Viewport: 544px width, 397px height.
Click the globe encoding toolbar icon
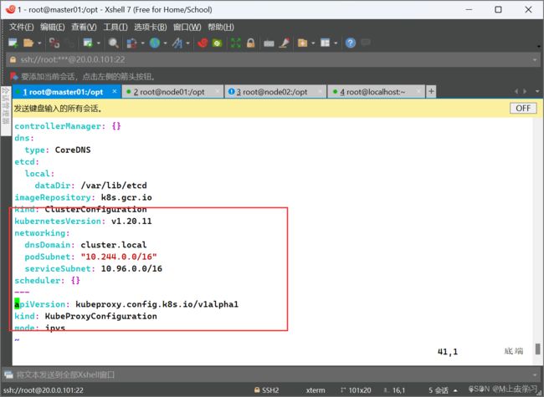point(155,43)
